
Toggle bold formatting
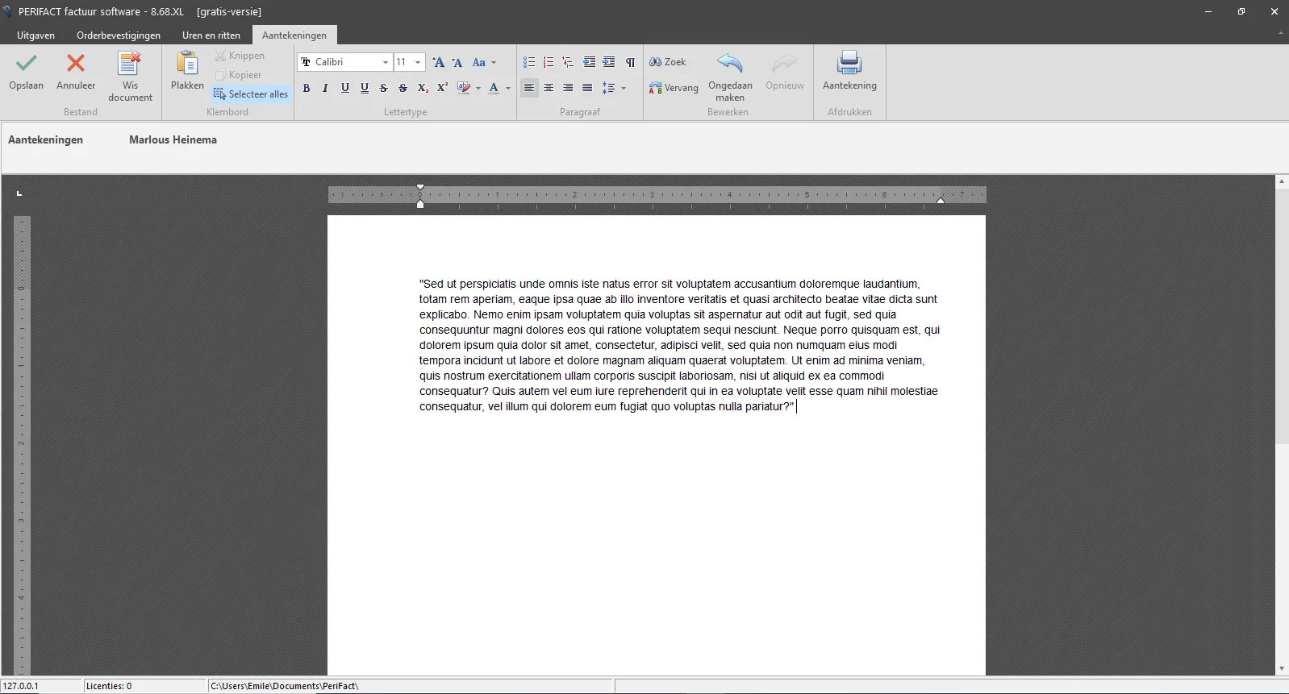click(x=307, y=88)
